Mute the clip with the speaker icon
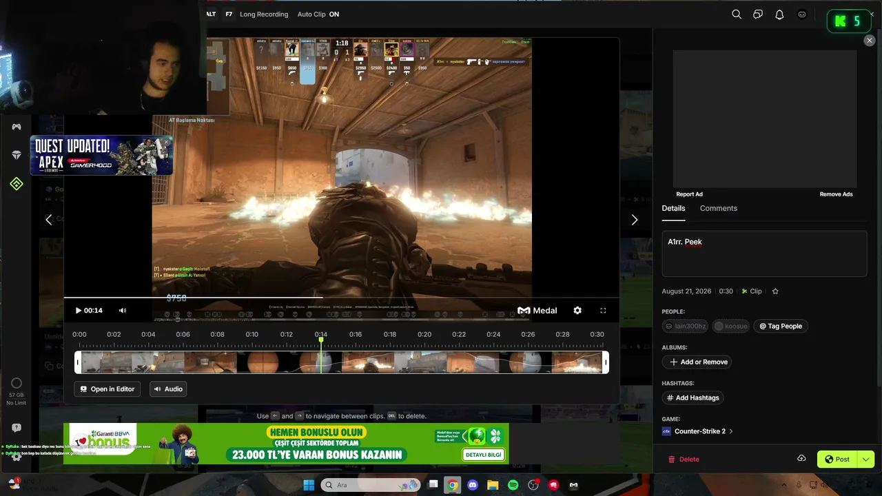Image resolution: width=882 pixels, height=496 pixels. point(123,311)
